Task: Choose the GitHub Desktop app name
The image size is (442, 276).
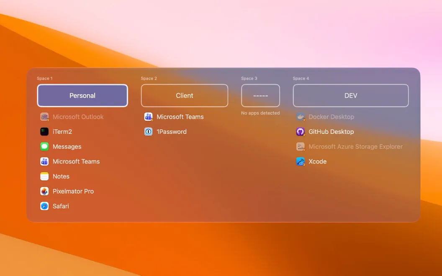Action: (x=331, y=132)
